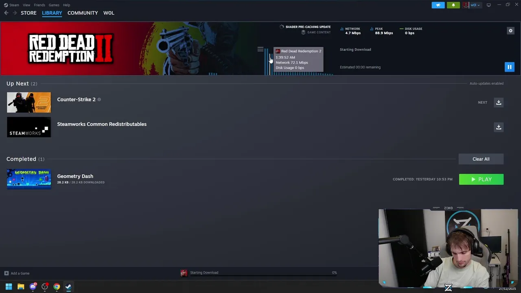Download Counter-Strike 2 now
Image resolution: width=521 pixels, height=293 pixels.
point(499,102)
